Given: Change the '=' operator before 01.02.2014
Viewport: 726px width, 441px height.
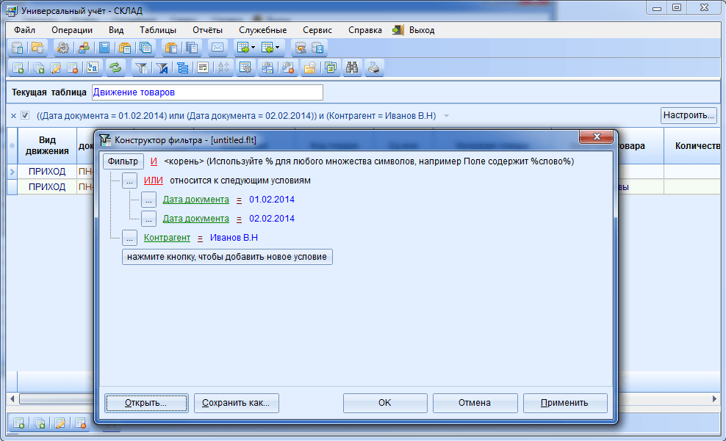Looking at the screenshot, I should click(239, 200).
